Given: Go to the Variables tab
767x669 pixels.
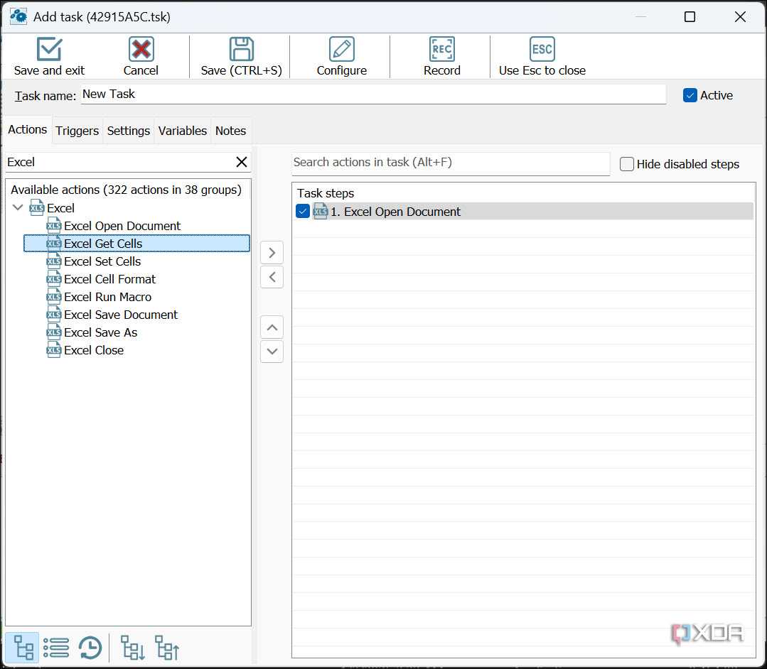Looking at the screenshot, I should [183, 131].
